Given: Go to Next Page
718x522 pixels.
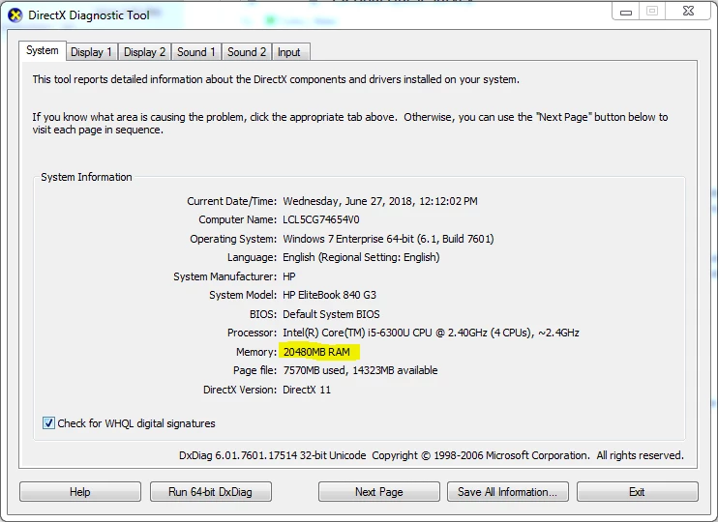Looking at the screenshot, I should pos(378,492).
